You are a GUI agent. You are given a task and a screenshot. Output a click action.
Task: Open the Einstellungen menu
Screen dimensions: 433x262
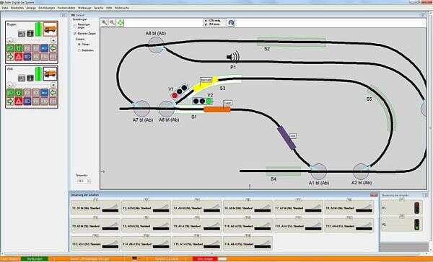pos(46,8)
